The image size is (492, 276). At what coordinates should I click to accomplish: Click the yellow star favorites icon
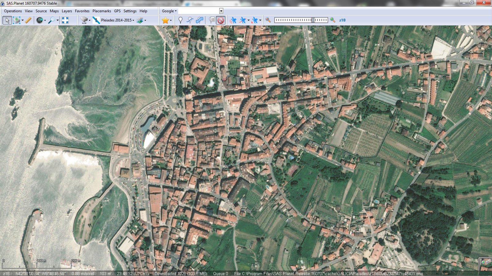(165, 20)
